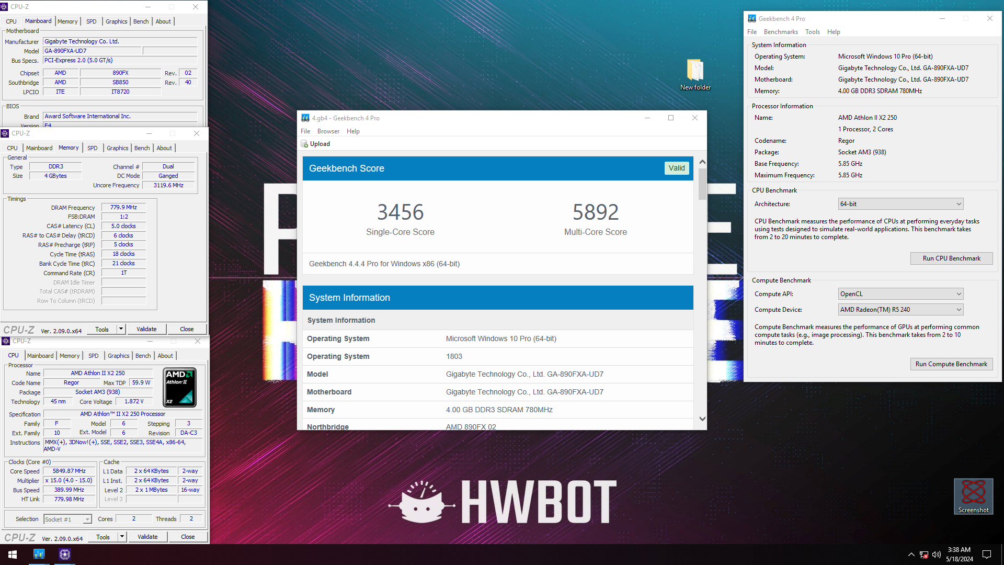1004x565 pixels.
Task: Select the CPU-Z taskbar icon
Action: (64, 555)
